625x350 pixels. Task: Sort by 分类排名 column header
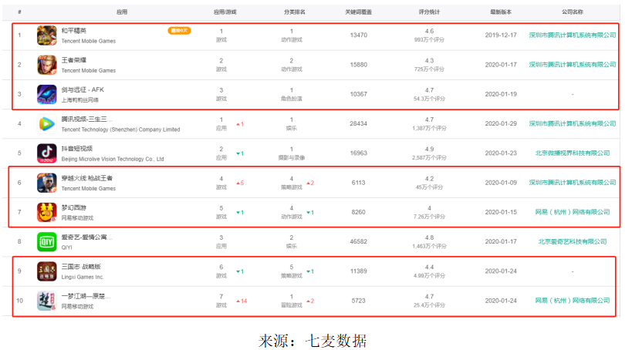point(295,12)
